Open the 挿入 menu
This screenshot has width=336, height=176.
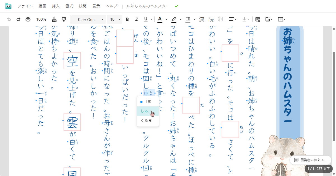56,6
